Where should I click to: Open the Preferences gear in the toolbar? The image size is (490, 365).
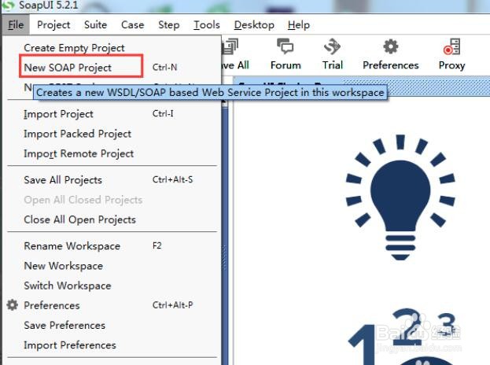coord(391,53)
